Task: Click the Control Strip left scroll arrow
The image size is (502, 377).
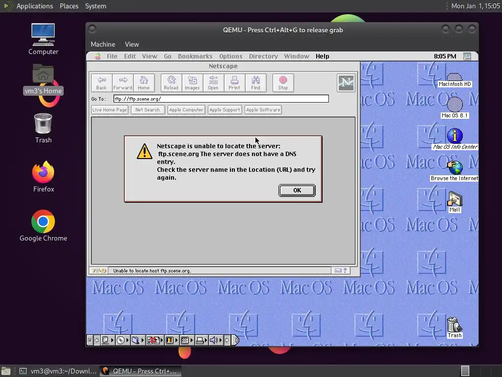Action: pyautogui.click(x=97, y=340)
